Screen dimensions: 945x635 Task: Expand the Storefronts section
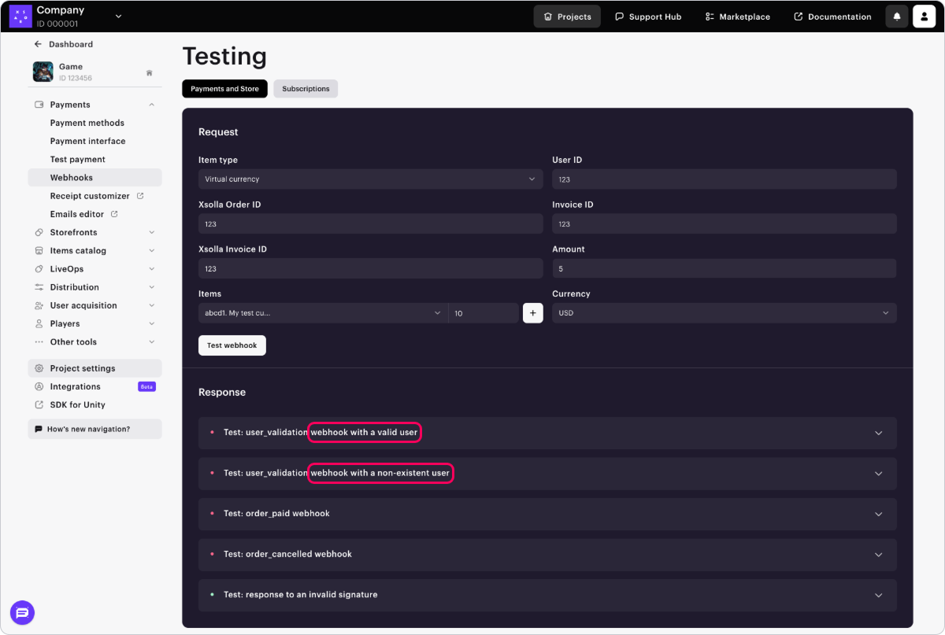pos(151,232)
